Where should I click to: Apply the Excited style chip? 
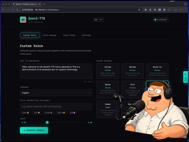click(x=48, y=113)
